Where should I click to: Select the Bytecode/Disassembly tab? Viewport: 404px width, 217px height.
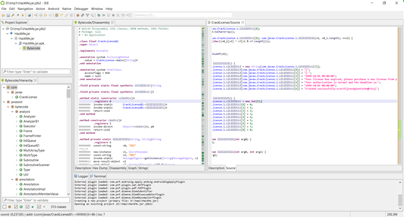[94, 22]
